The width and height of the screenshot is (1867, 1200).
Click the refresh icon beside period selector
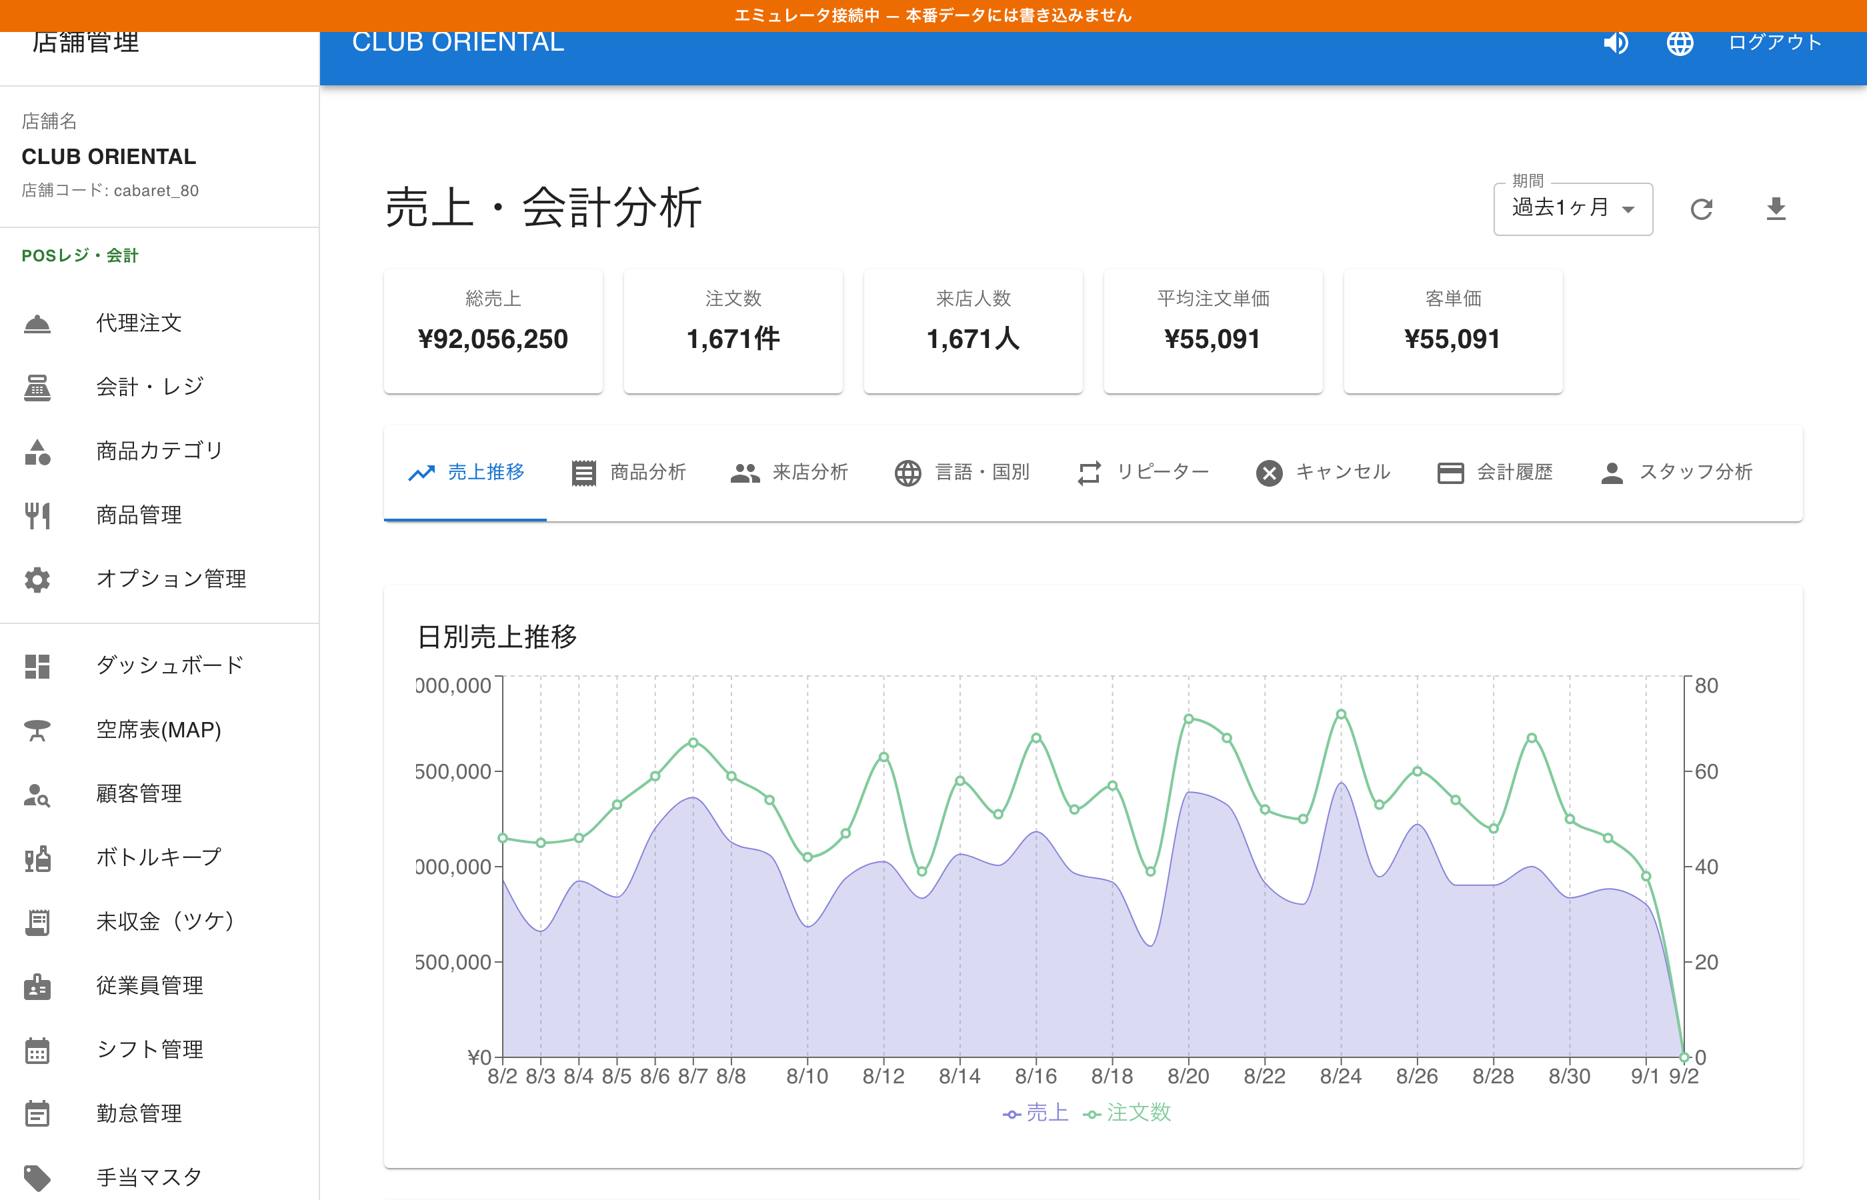(1701, 209)
